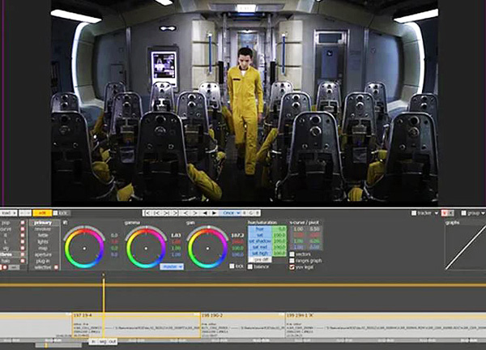Image resolution: width=486 pixels, height=350 pixels.
Task: Click the leftmost skip-back button in the transport bar
Action: click(x=148, y=213)
